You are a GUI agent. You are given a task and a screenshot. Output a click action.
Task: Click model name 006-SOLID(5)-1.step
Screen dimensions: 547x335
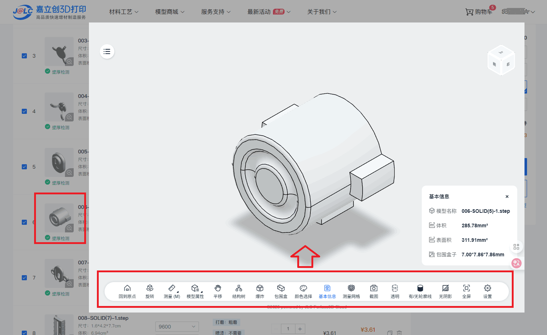(x=486, y=211)
